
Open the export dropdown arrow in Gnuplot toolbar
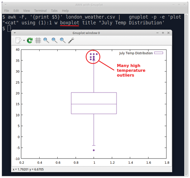point(24,40)
